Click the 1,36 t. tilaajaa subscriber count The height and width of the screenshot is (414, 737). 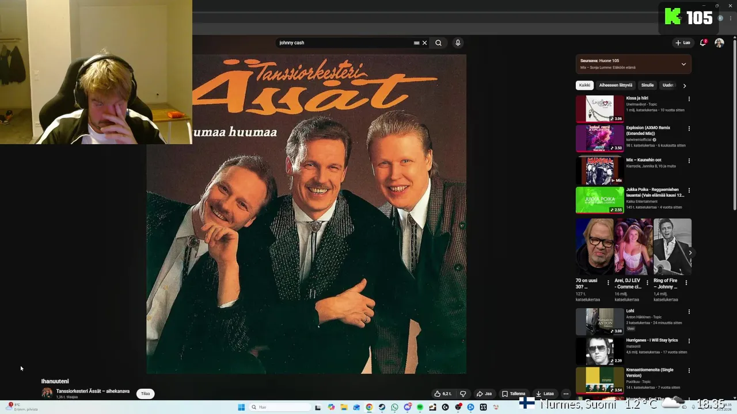click(67, 397)
